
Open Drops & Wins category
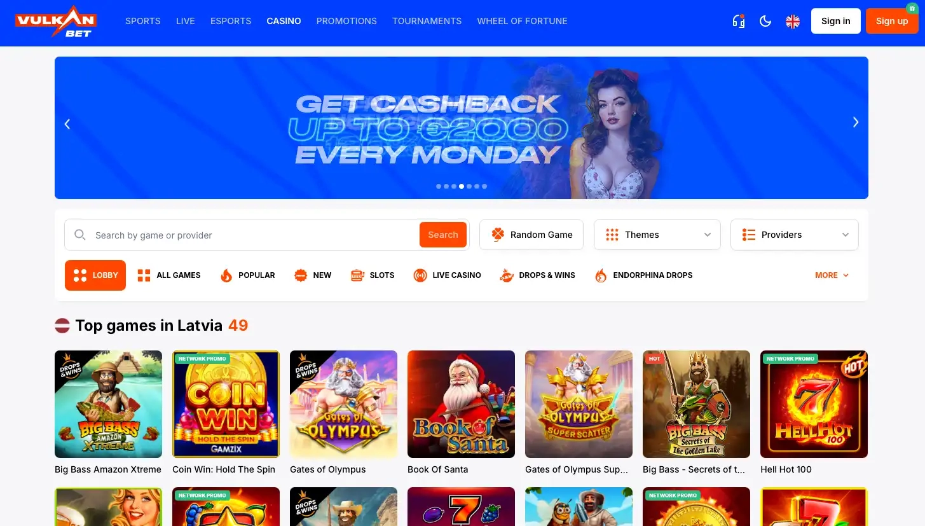tap(537, 275)
